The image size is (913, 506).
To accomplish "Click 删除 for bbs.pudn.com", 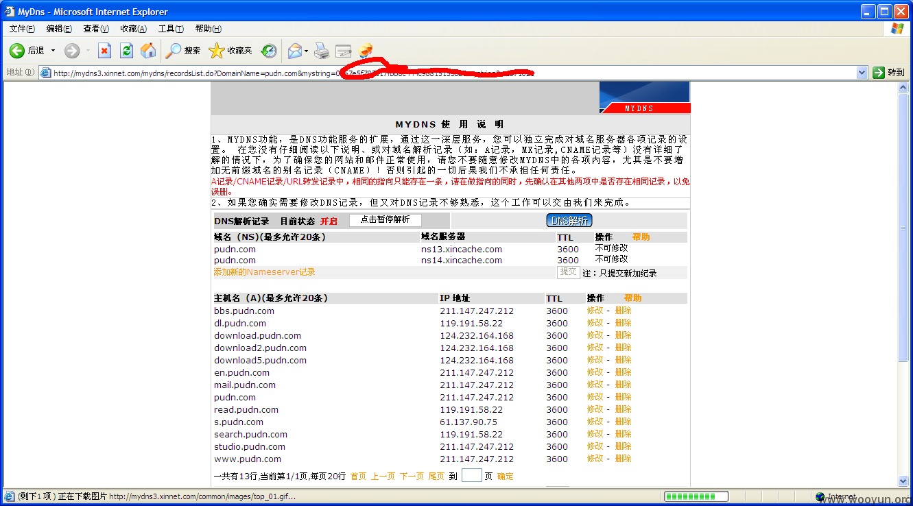I will tap(623, 311).
